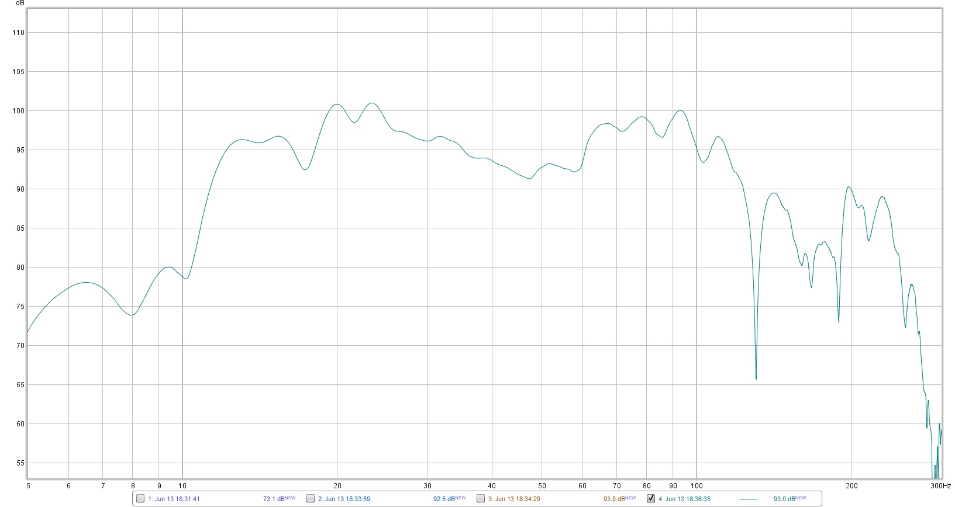Select the '3: Jun 13 18:34:29' legend label
The image size is (955, 507).
[514, 499]
